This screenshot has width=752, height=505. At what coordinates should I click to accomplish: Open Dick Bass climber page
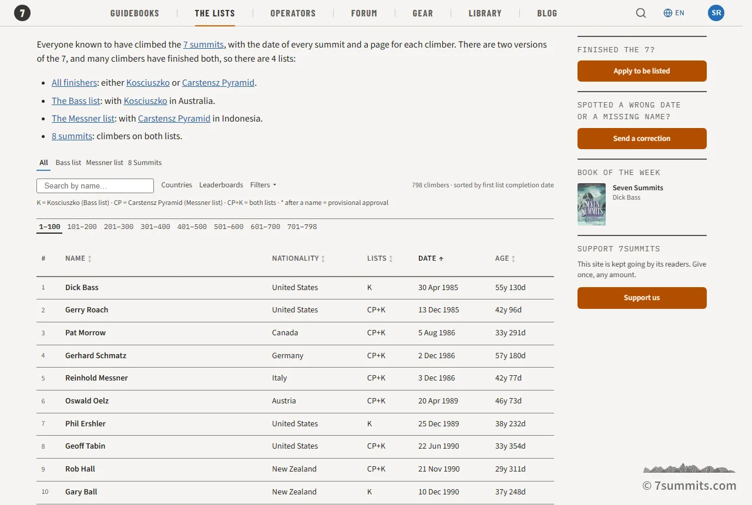coord(82,288)
